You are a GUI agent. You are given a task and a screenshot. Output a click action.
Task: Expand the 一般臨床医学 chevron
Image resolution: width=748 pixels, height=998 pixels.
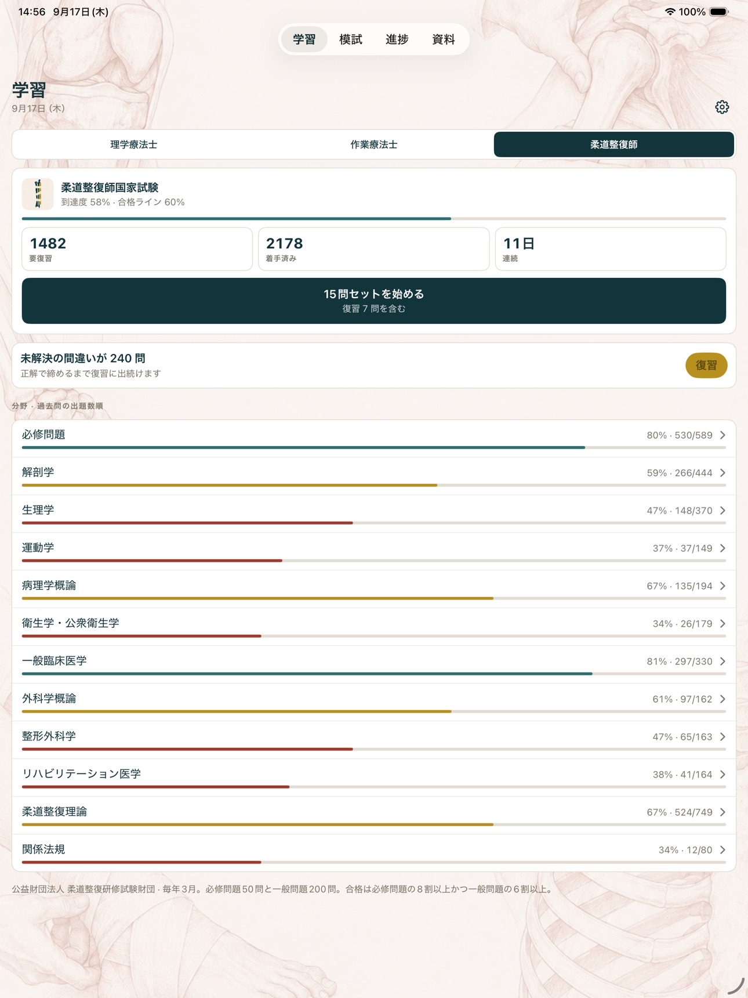[722, 661]
